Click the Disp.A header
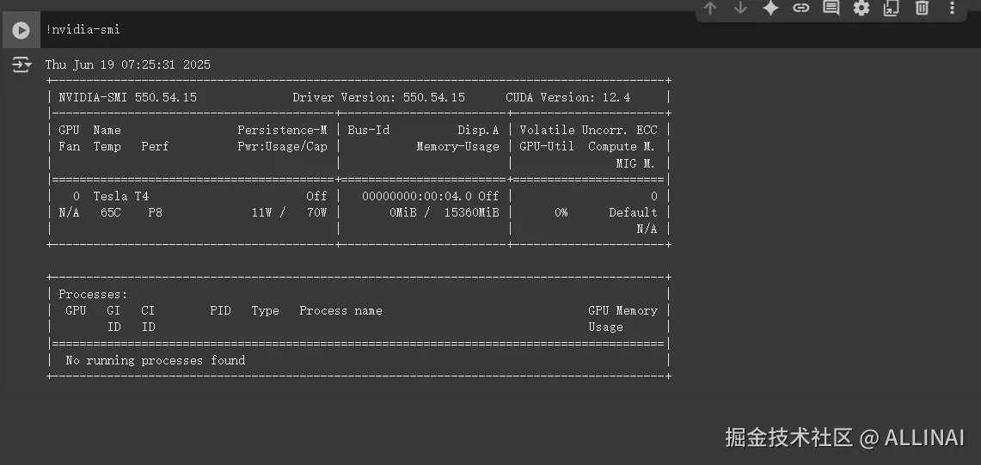Image resolution: width=981 pixels, height=465 pixels. [x=478, y=130]
